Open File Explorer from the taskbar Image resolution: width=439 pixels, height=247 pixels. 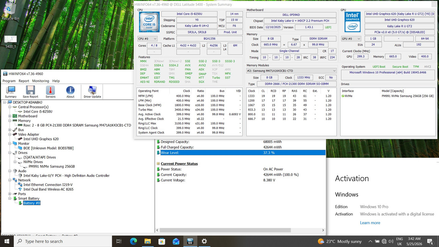147,241
